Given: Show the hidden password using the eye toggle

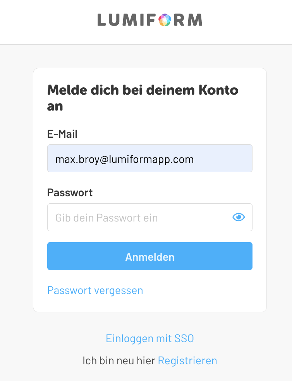Looking at the screenshot, I should (x=239, y=217).
